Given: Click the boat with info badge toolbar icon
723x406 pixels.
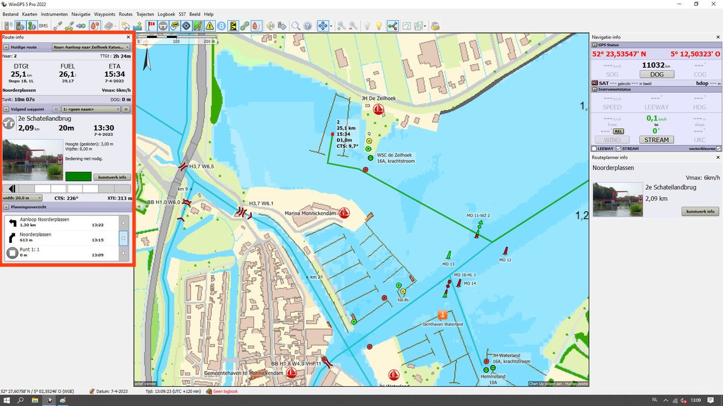Looking at the screenshot, I should 20,26.
